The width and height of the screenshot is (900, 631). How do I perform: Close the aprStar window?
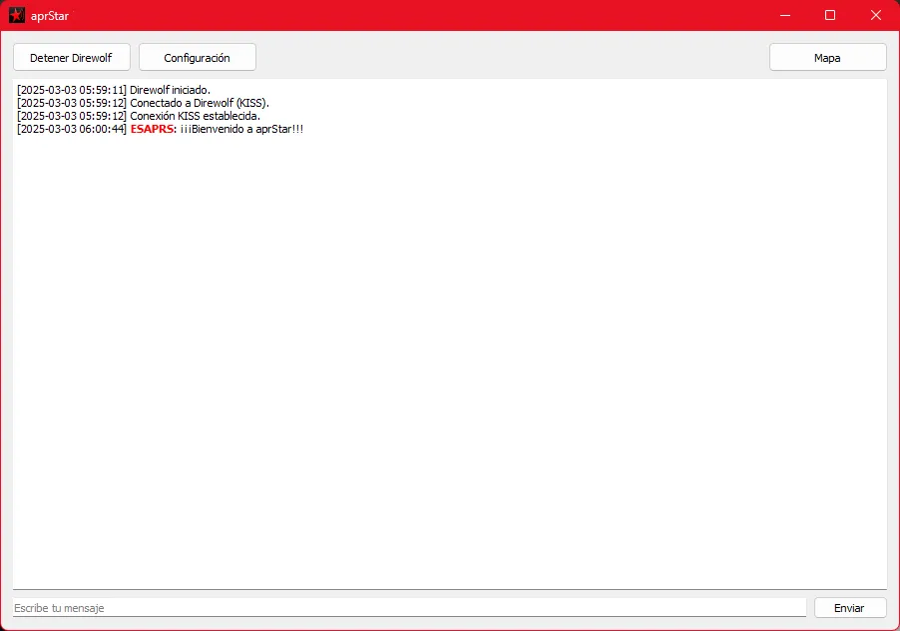point(876,15)
